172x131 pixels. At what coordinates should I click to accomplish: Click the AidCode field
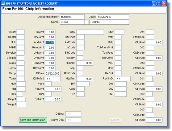pos(80,42)
